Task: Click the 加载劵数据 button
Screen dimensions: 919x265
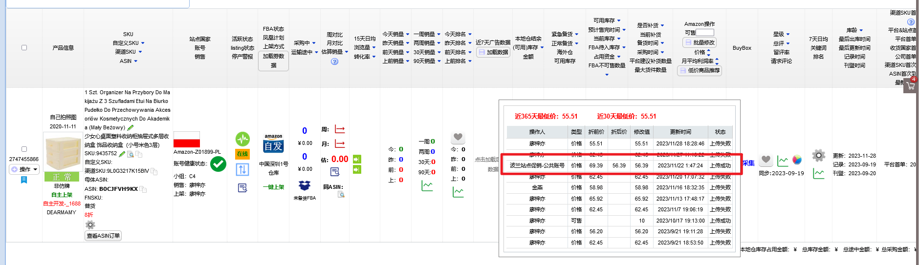Action: 273,61
